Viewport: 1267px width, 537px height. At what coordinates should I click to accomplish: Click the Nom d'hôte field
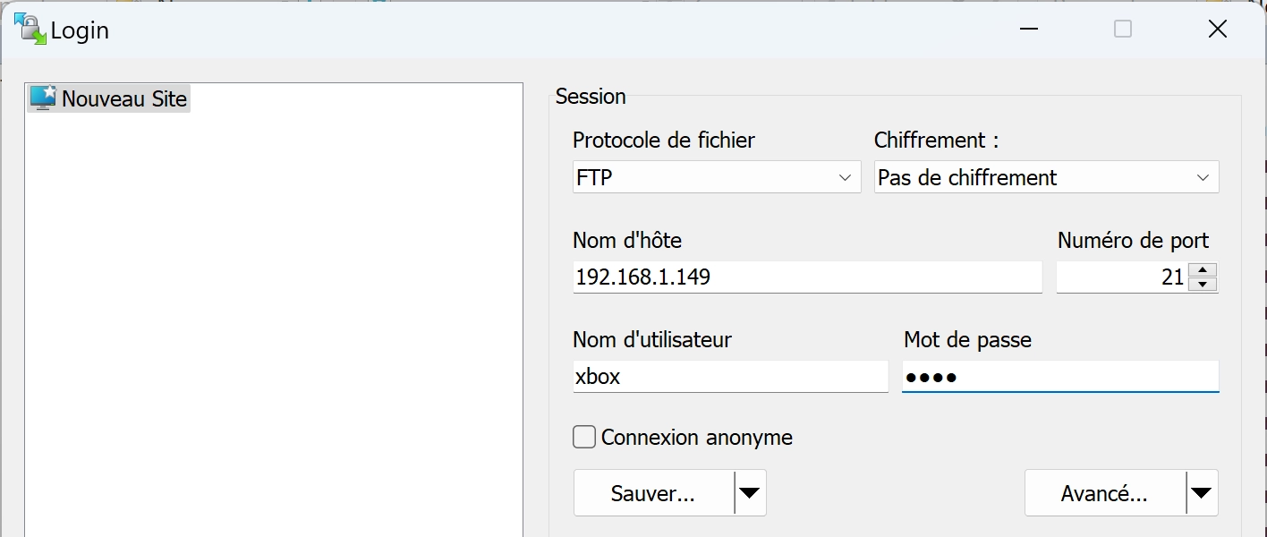click(x=807, y=277)
